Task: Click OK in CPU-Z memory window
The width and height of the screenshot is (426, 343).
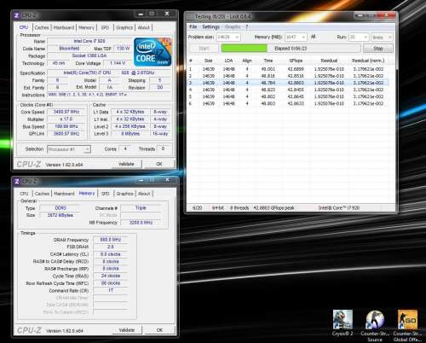Action: click(x=159, y=330)
